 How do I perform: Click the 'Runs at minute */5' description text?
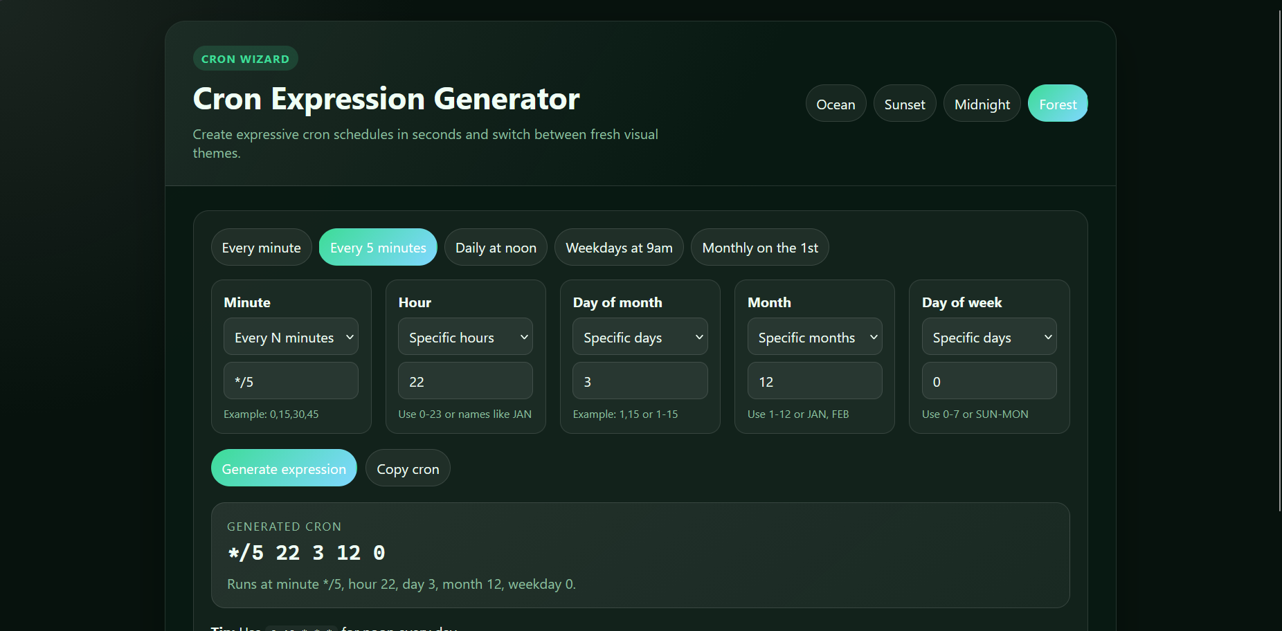pos(401,584)
